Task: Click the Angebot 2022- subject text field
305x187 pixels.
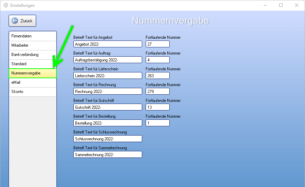Action: coord(108,44)
